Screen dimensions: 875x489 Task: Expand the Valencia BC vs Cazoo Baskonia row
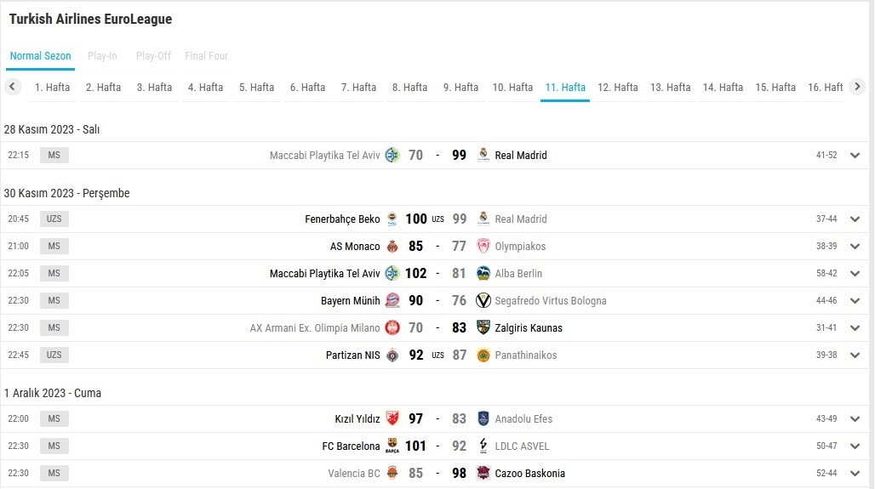coord(855,474)
